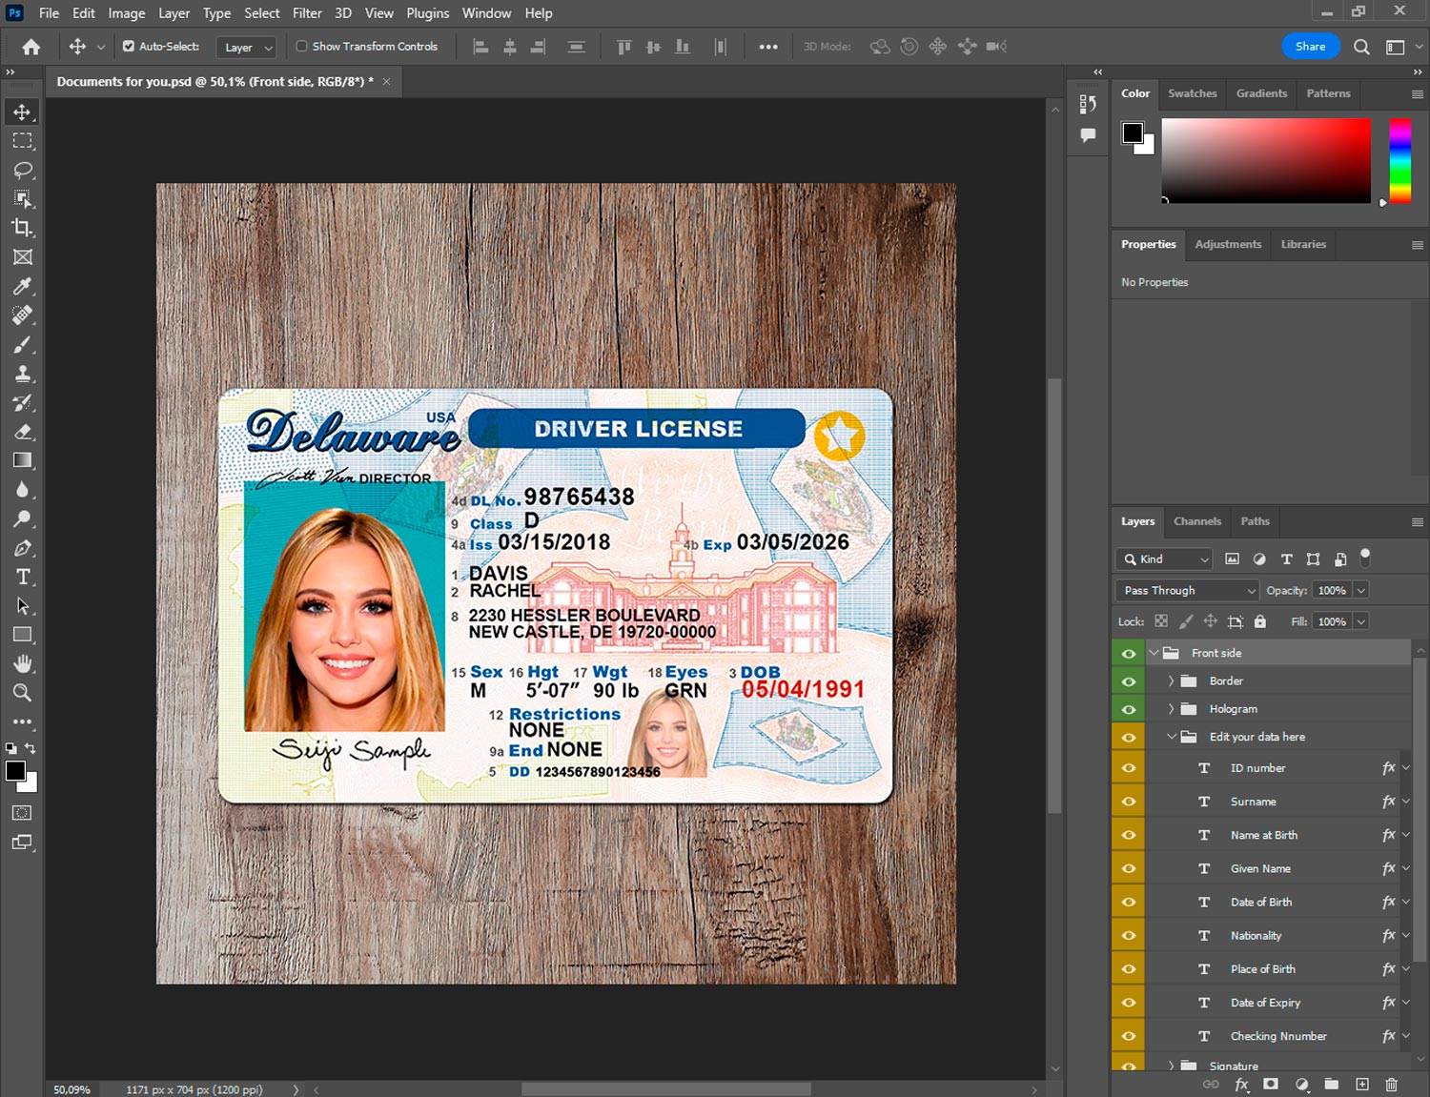Click the delete layer trash icon

point(1391,1085)
